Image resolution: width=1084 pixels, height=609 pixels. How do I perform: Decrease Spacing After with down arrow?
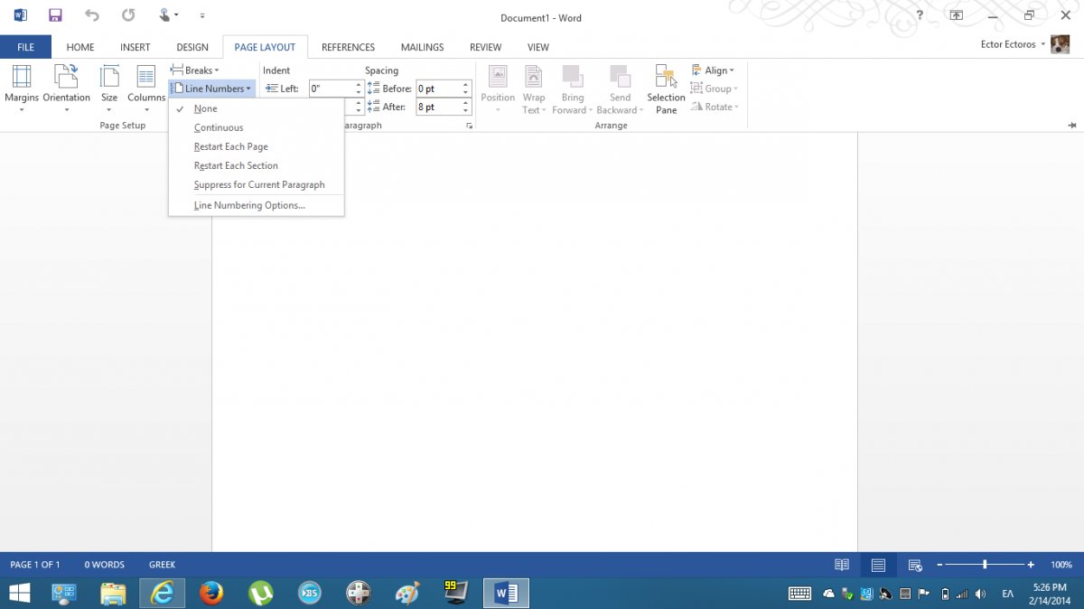(466, 110)
